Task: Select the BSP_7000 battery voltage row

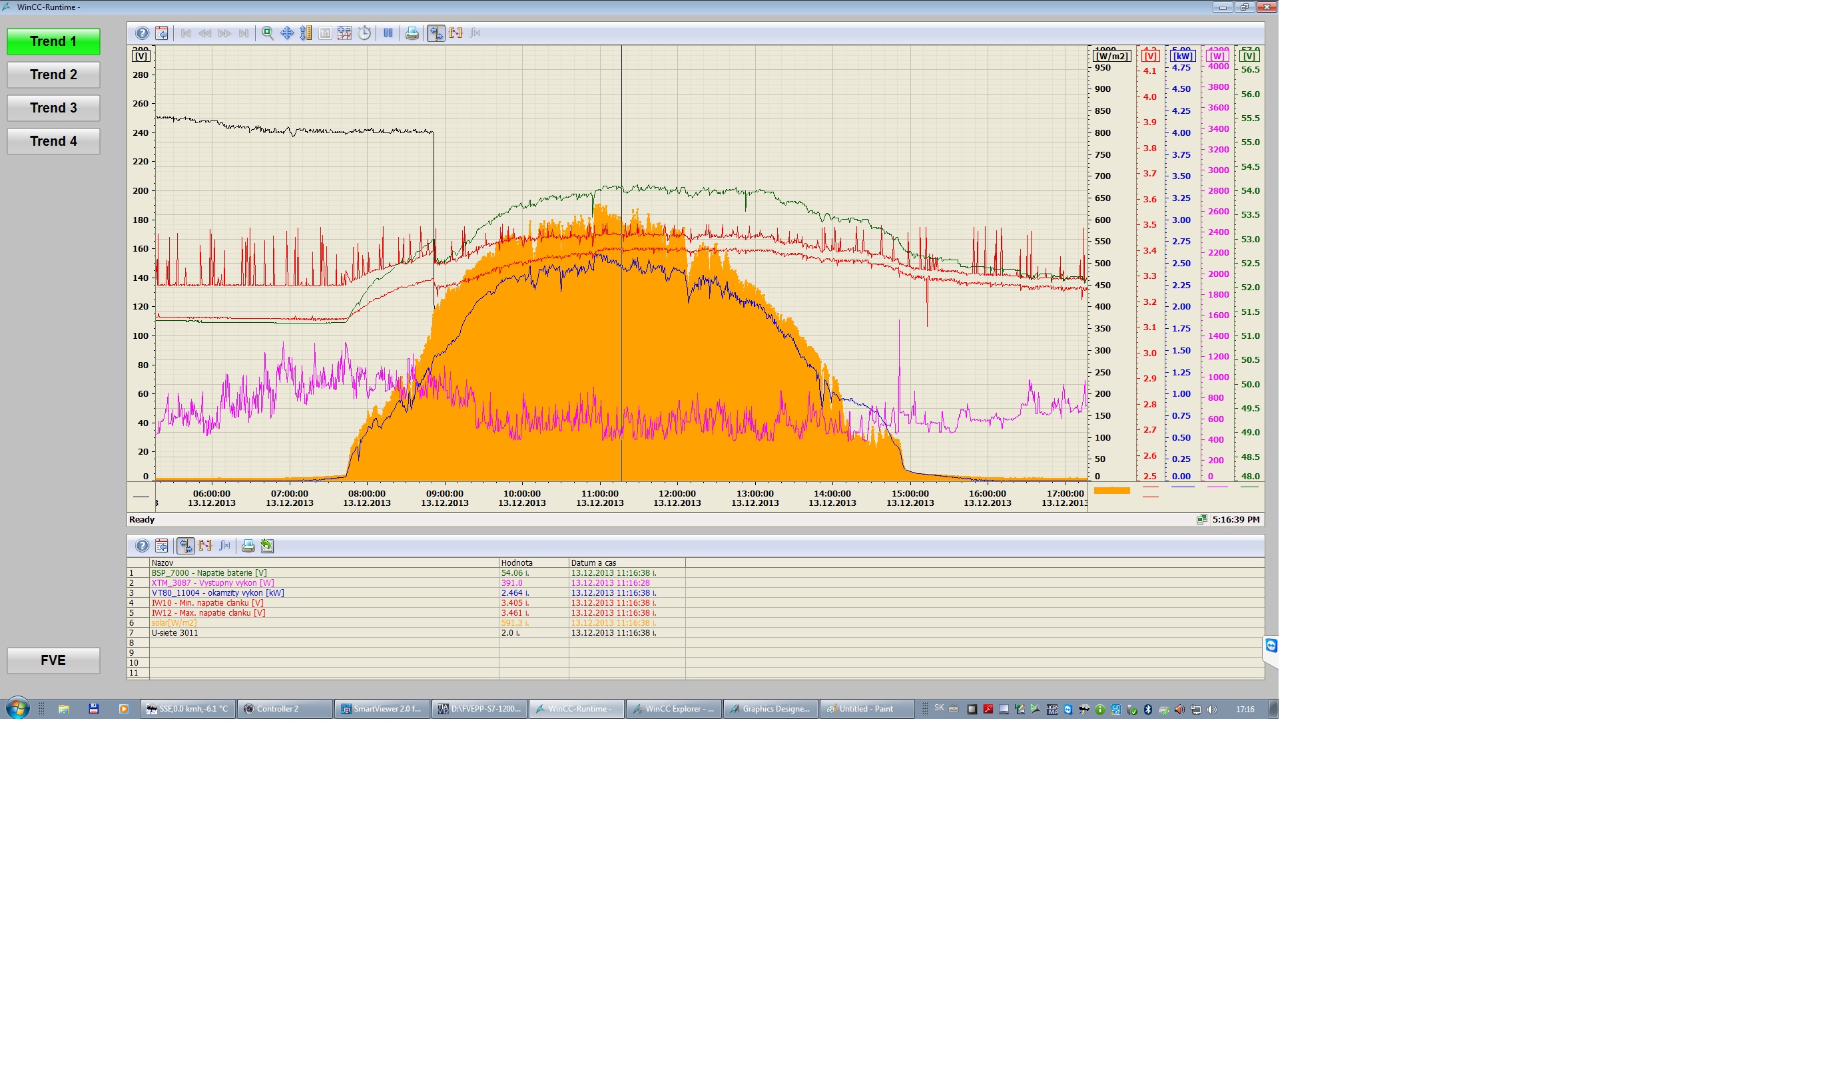Action: tap(209, 573)
